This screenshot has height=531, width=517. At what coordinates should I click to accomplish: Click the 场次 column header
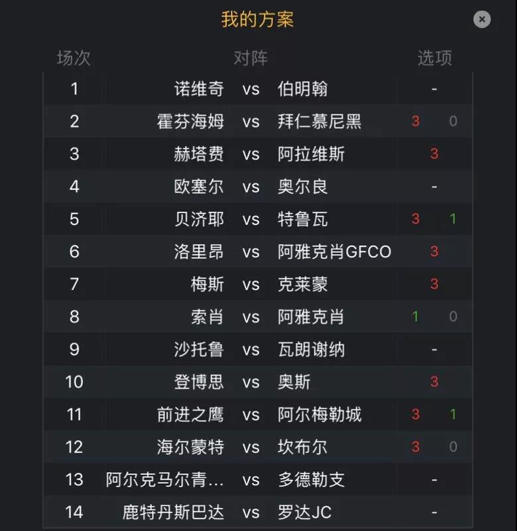point(74,58)
